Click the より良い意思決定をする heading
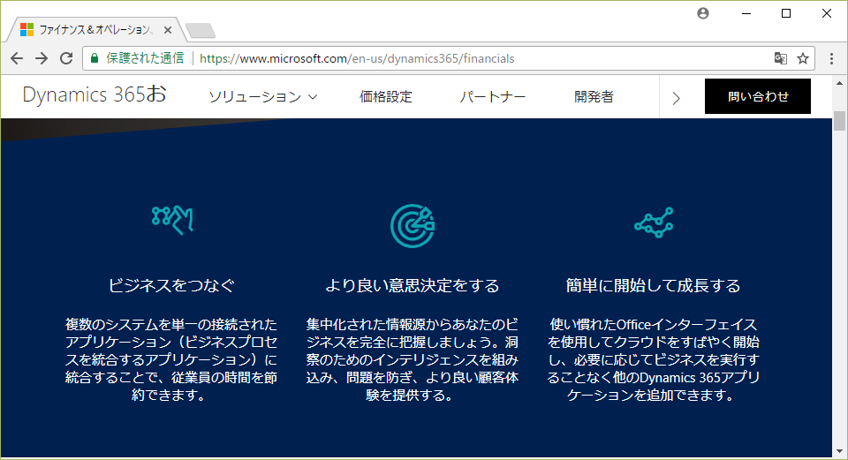 click(413, 285)
